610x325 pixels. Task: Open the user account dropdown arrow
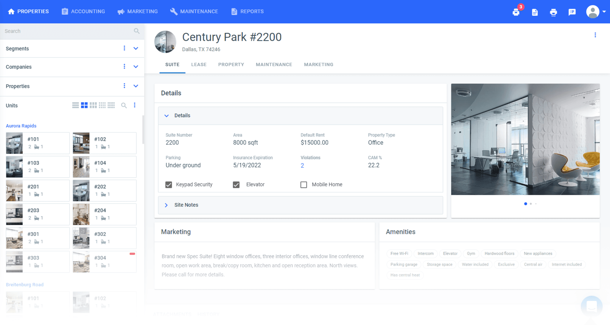(x=603, y=12)
